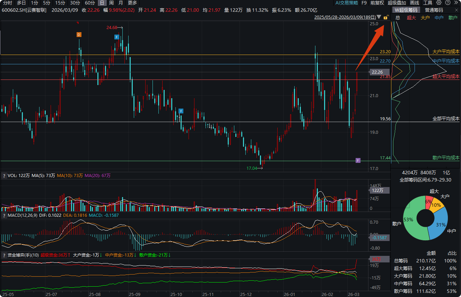This screenshot has height=297, width=461.
Task: Select the 日 daily period
Action: click(102, 3)
